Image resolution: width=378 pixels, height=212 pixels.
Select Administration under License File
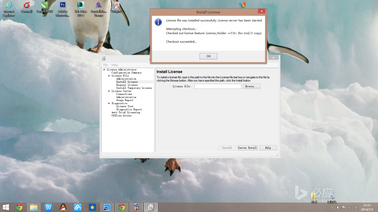pyautogui.click(x=126, y=79)
